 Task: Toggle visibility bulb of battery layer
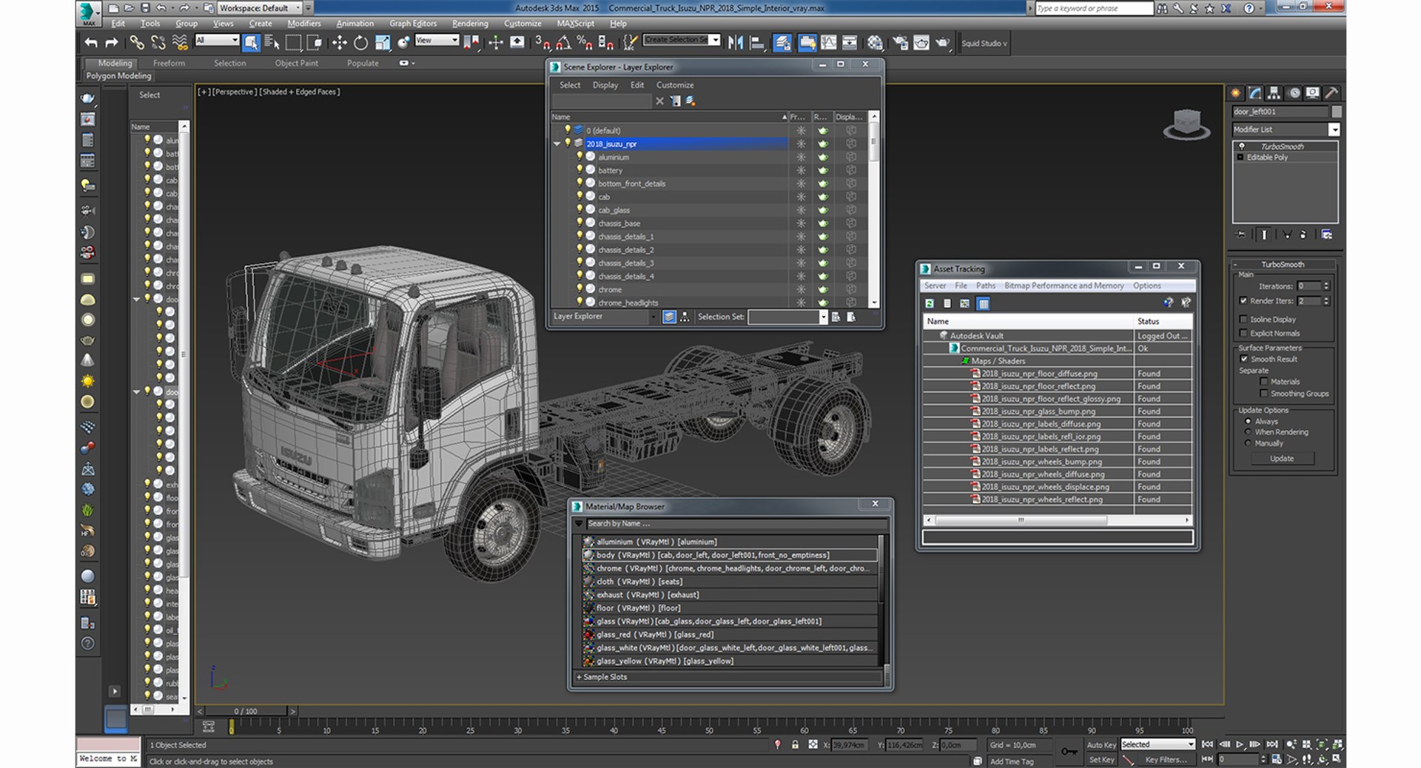(x=580, y=170)
